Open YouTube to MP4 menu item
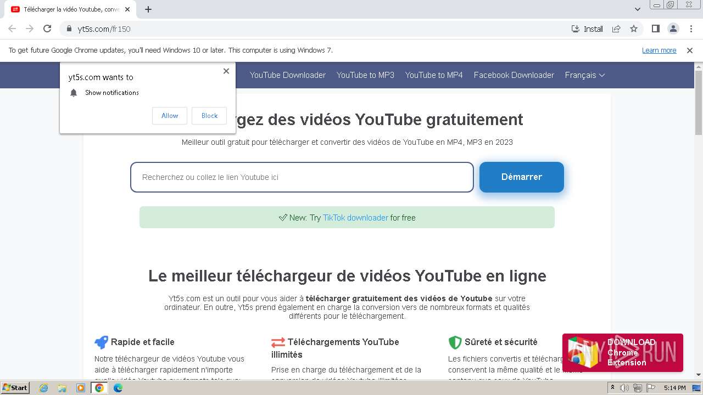This screenshot has width=703, height=395. tap(434, 75)
